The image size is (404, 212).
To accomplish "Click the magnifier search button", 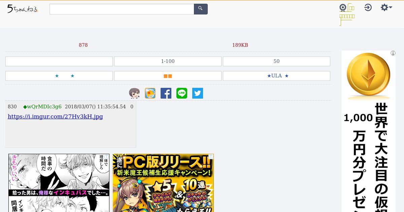I will (x=201, y=9).
